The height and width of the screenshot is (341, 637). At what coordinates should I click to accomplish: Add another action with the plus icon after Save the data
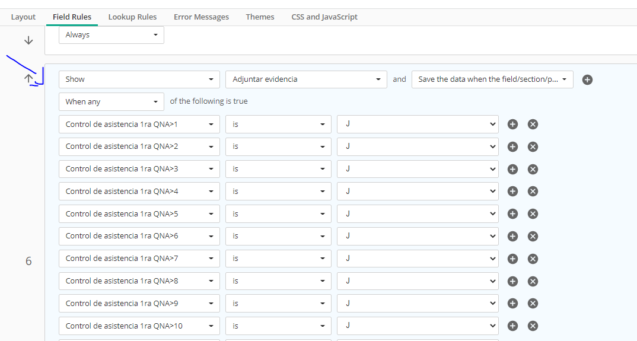587,79
